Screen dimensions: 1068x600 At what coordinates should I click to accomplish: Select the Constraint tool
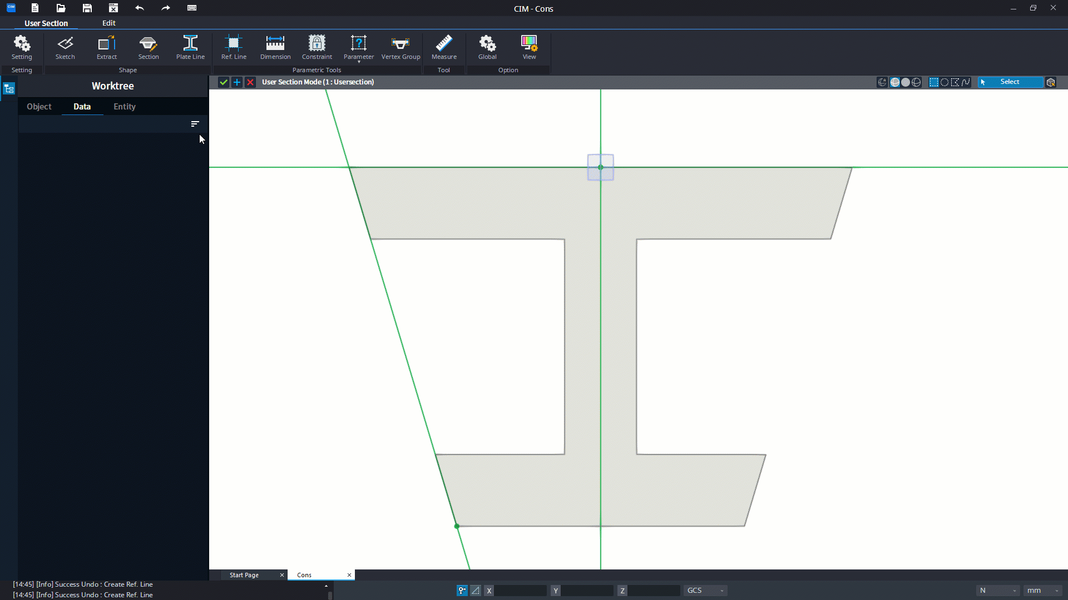(x=317, y=47)
